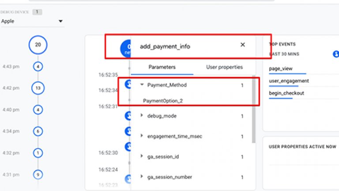
Task: Open user_engagement in Top Events
Action: tap(289, 81)
